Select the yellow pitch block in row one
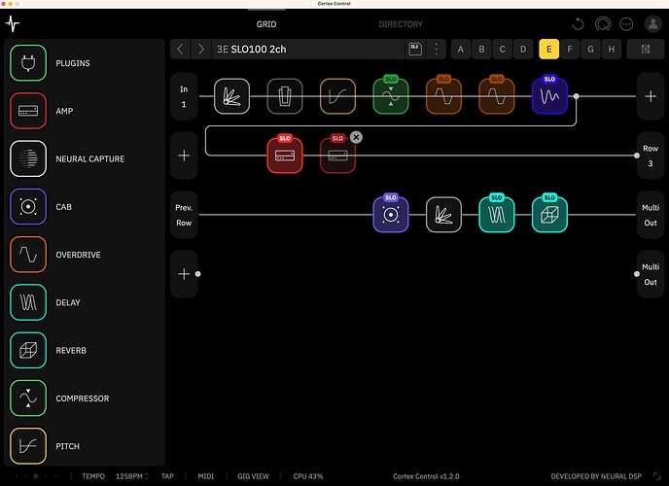669x486 pixels. (337, 96)
